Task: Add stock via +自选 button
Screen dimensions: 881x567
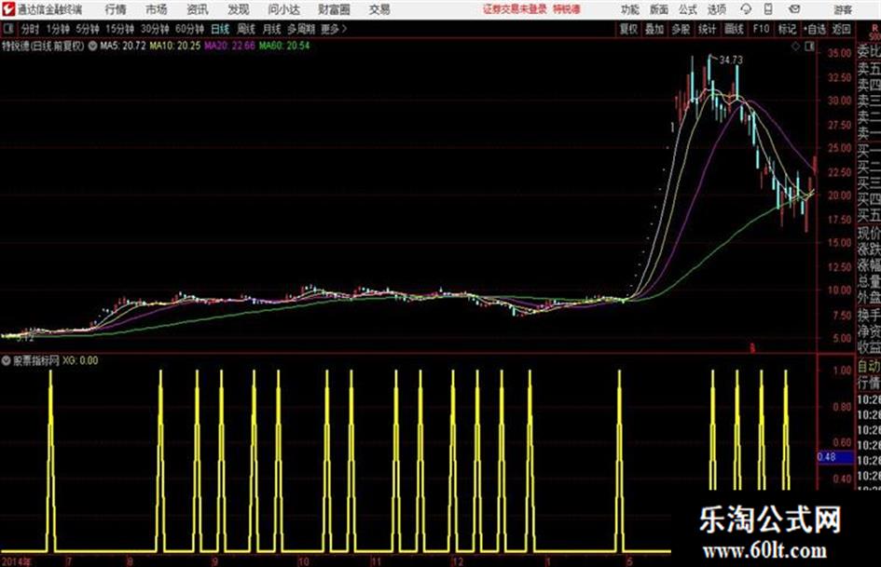Action: coord(814,29)
